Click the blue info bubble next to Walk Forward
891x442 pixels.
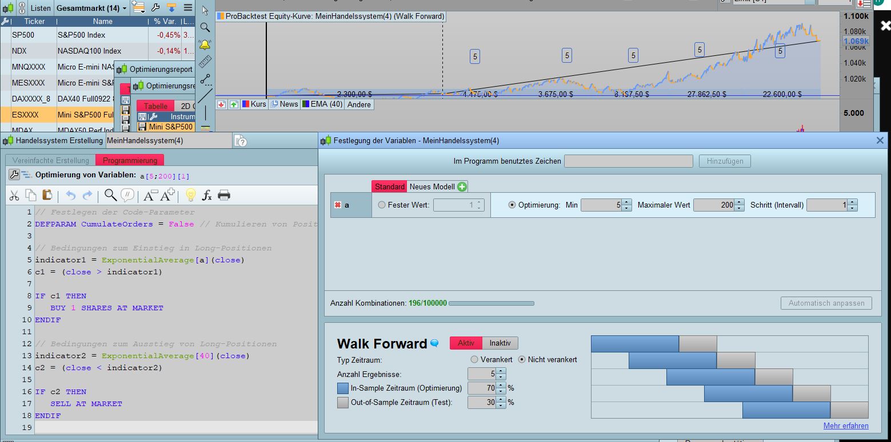coord(434,343)
